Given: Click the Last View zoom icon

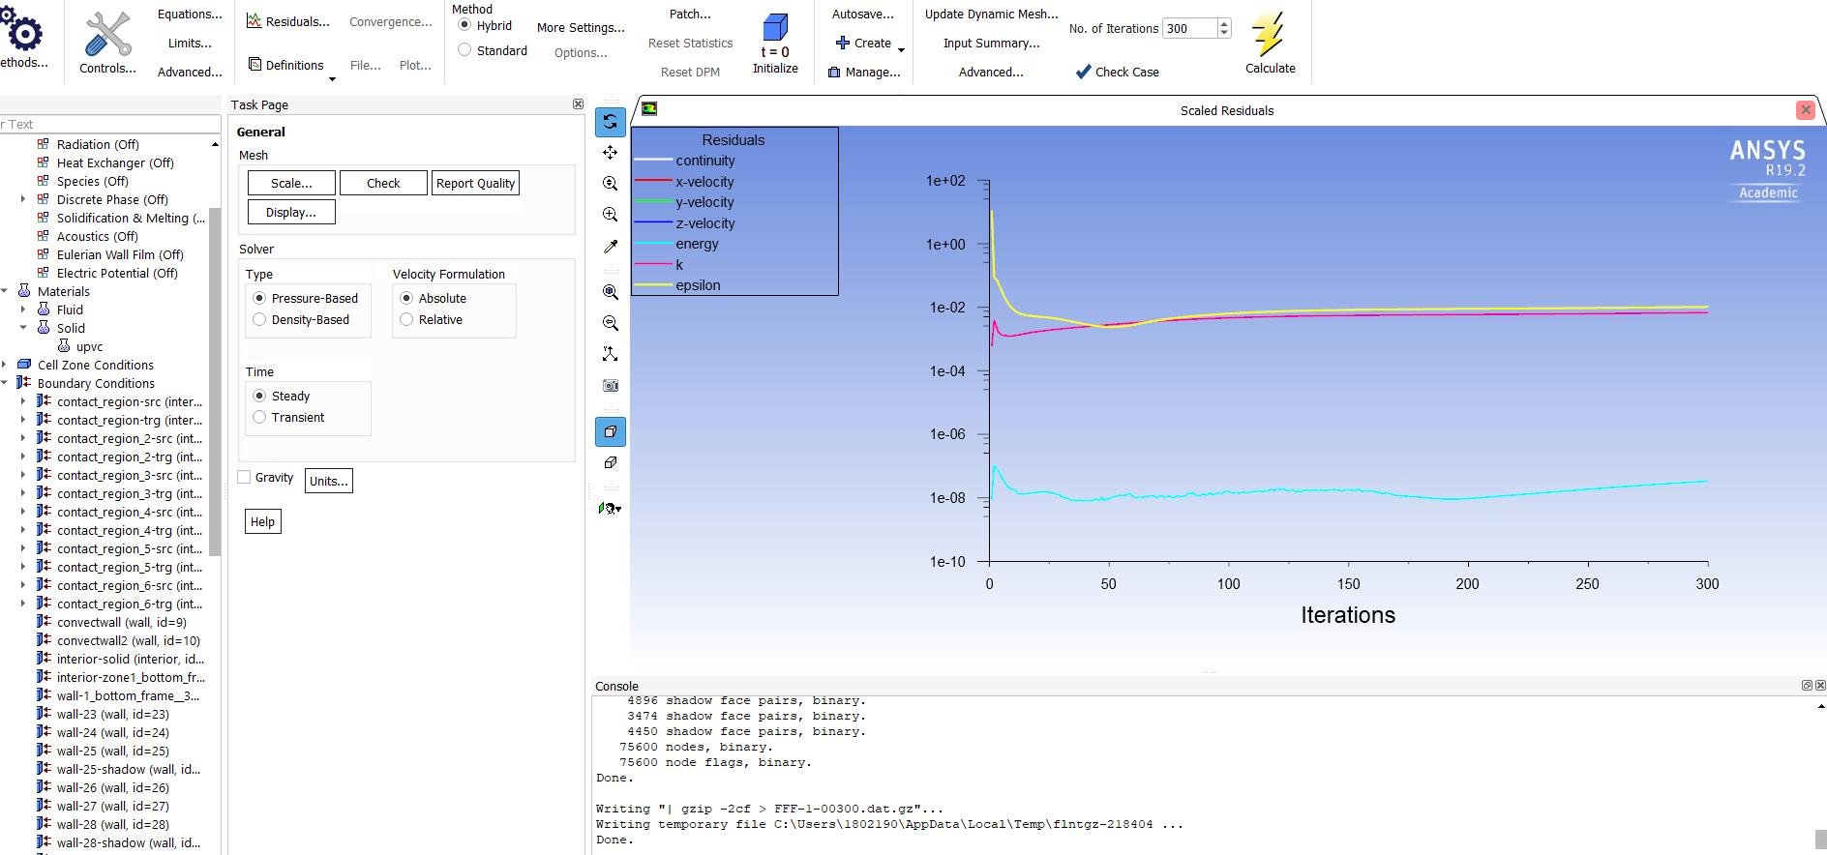Looking at the screenshot, I should click(610, 323).
